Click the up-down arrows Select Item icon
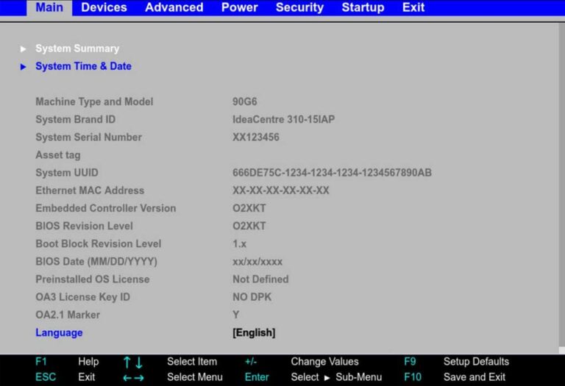Viewport: 565px width, 386px height. (x=133, y=362)
